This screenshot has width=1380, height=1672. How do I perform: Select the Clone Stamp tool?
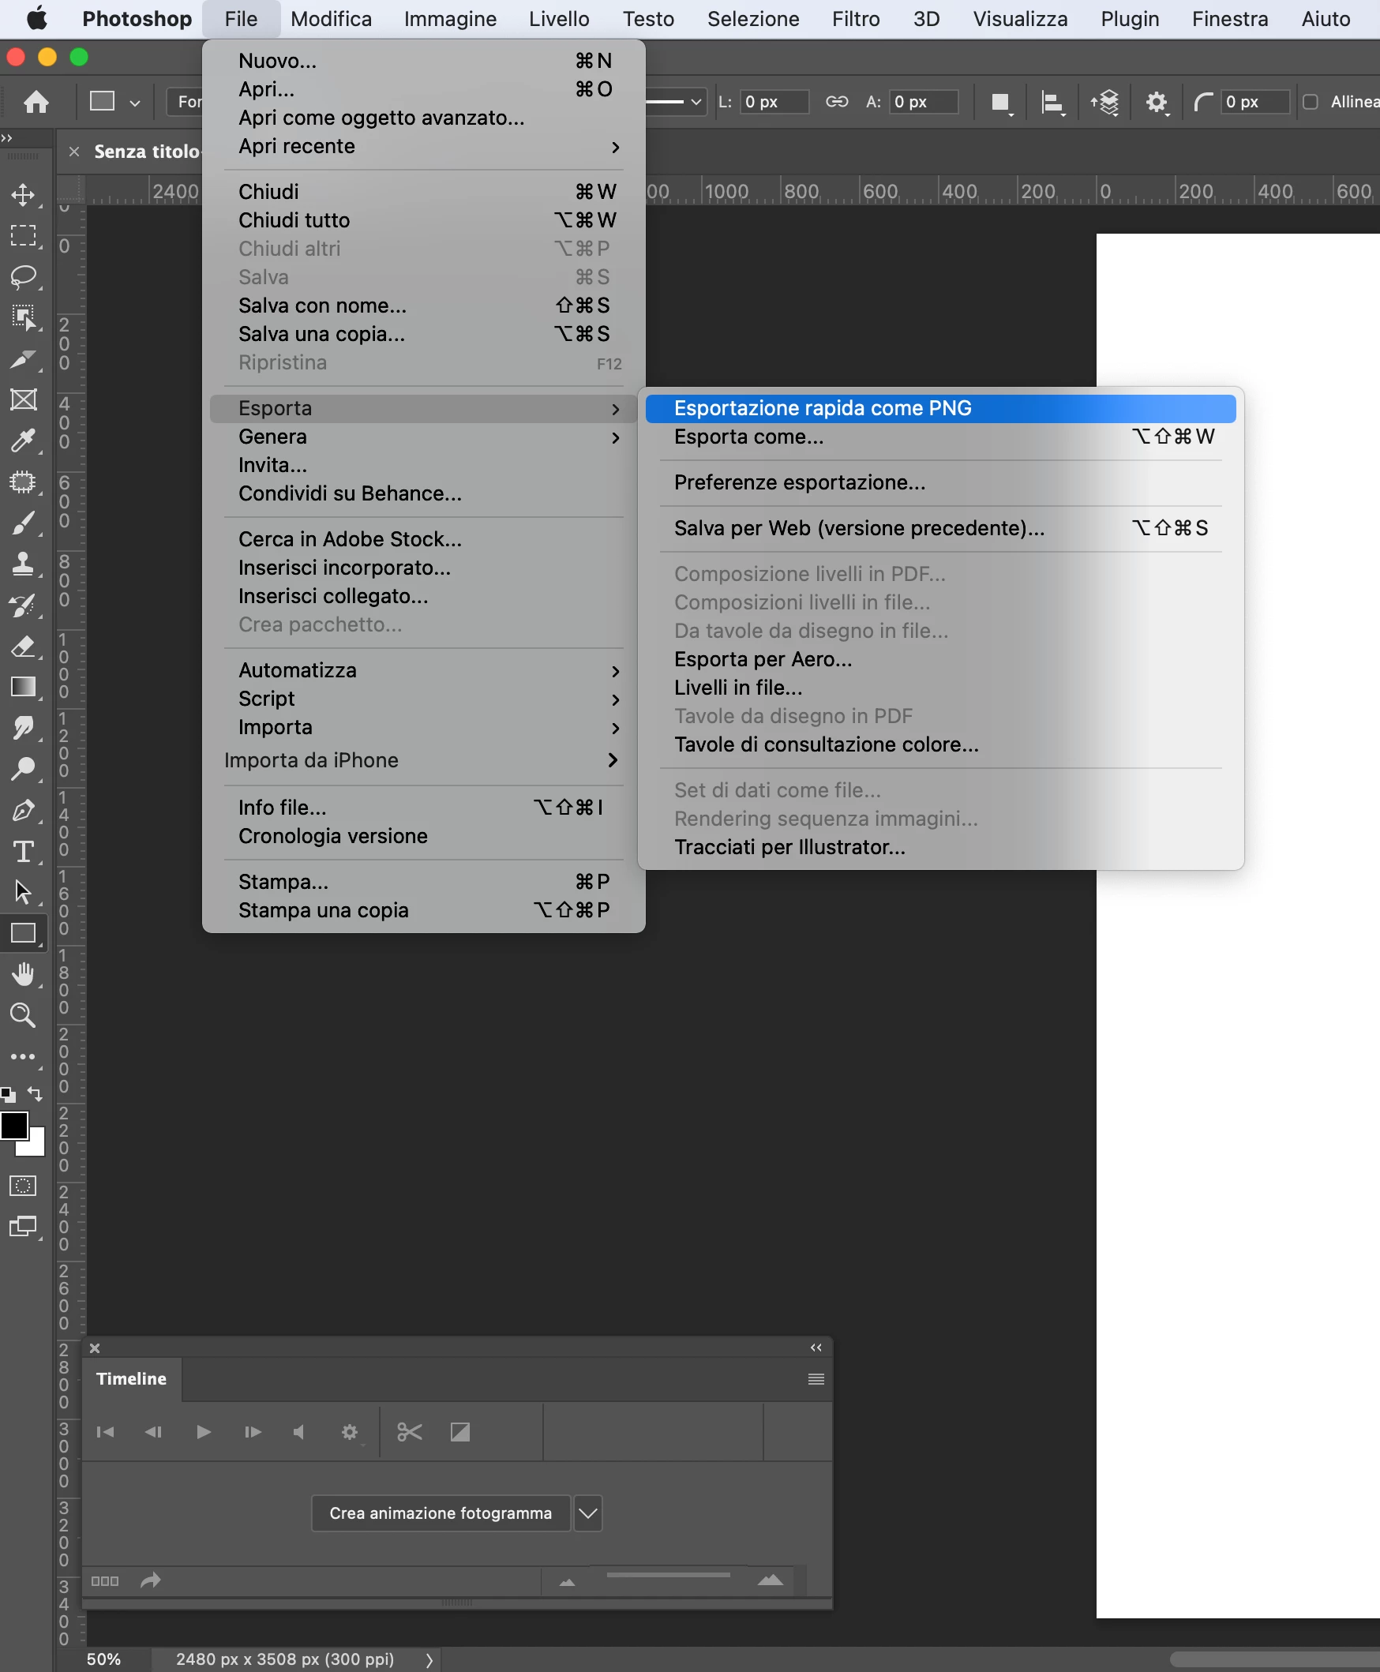click(x=23, y=564)
